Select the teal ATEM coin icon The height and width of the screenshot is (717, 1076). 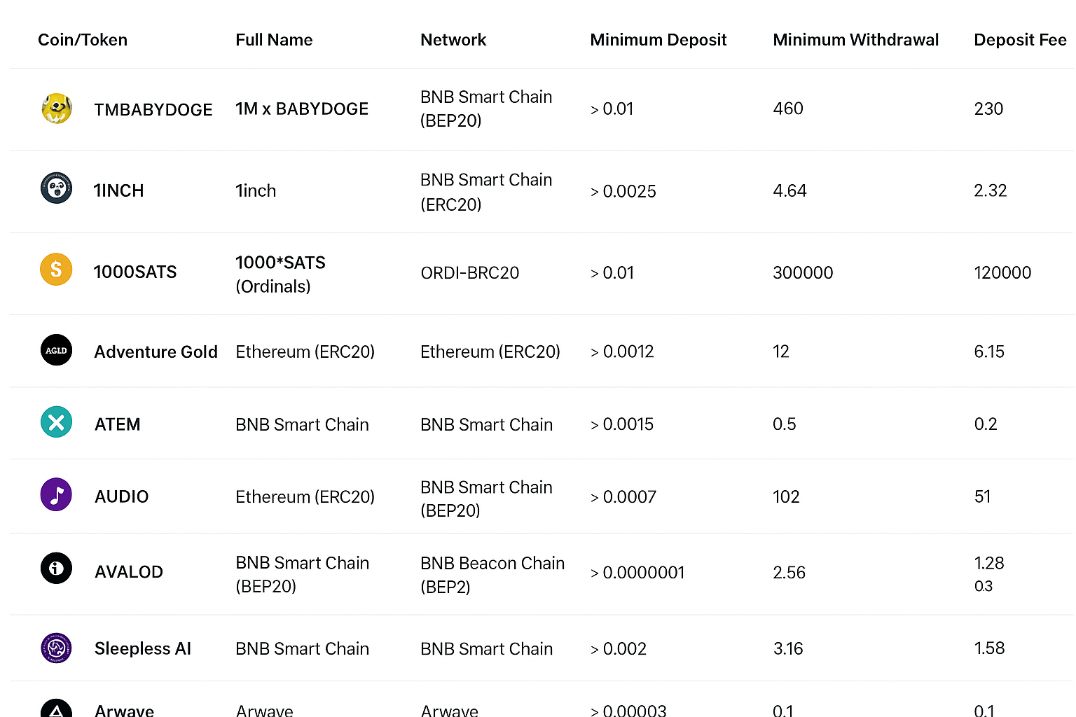click(56, 422)
